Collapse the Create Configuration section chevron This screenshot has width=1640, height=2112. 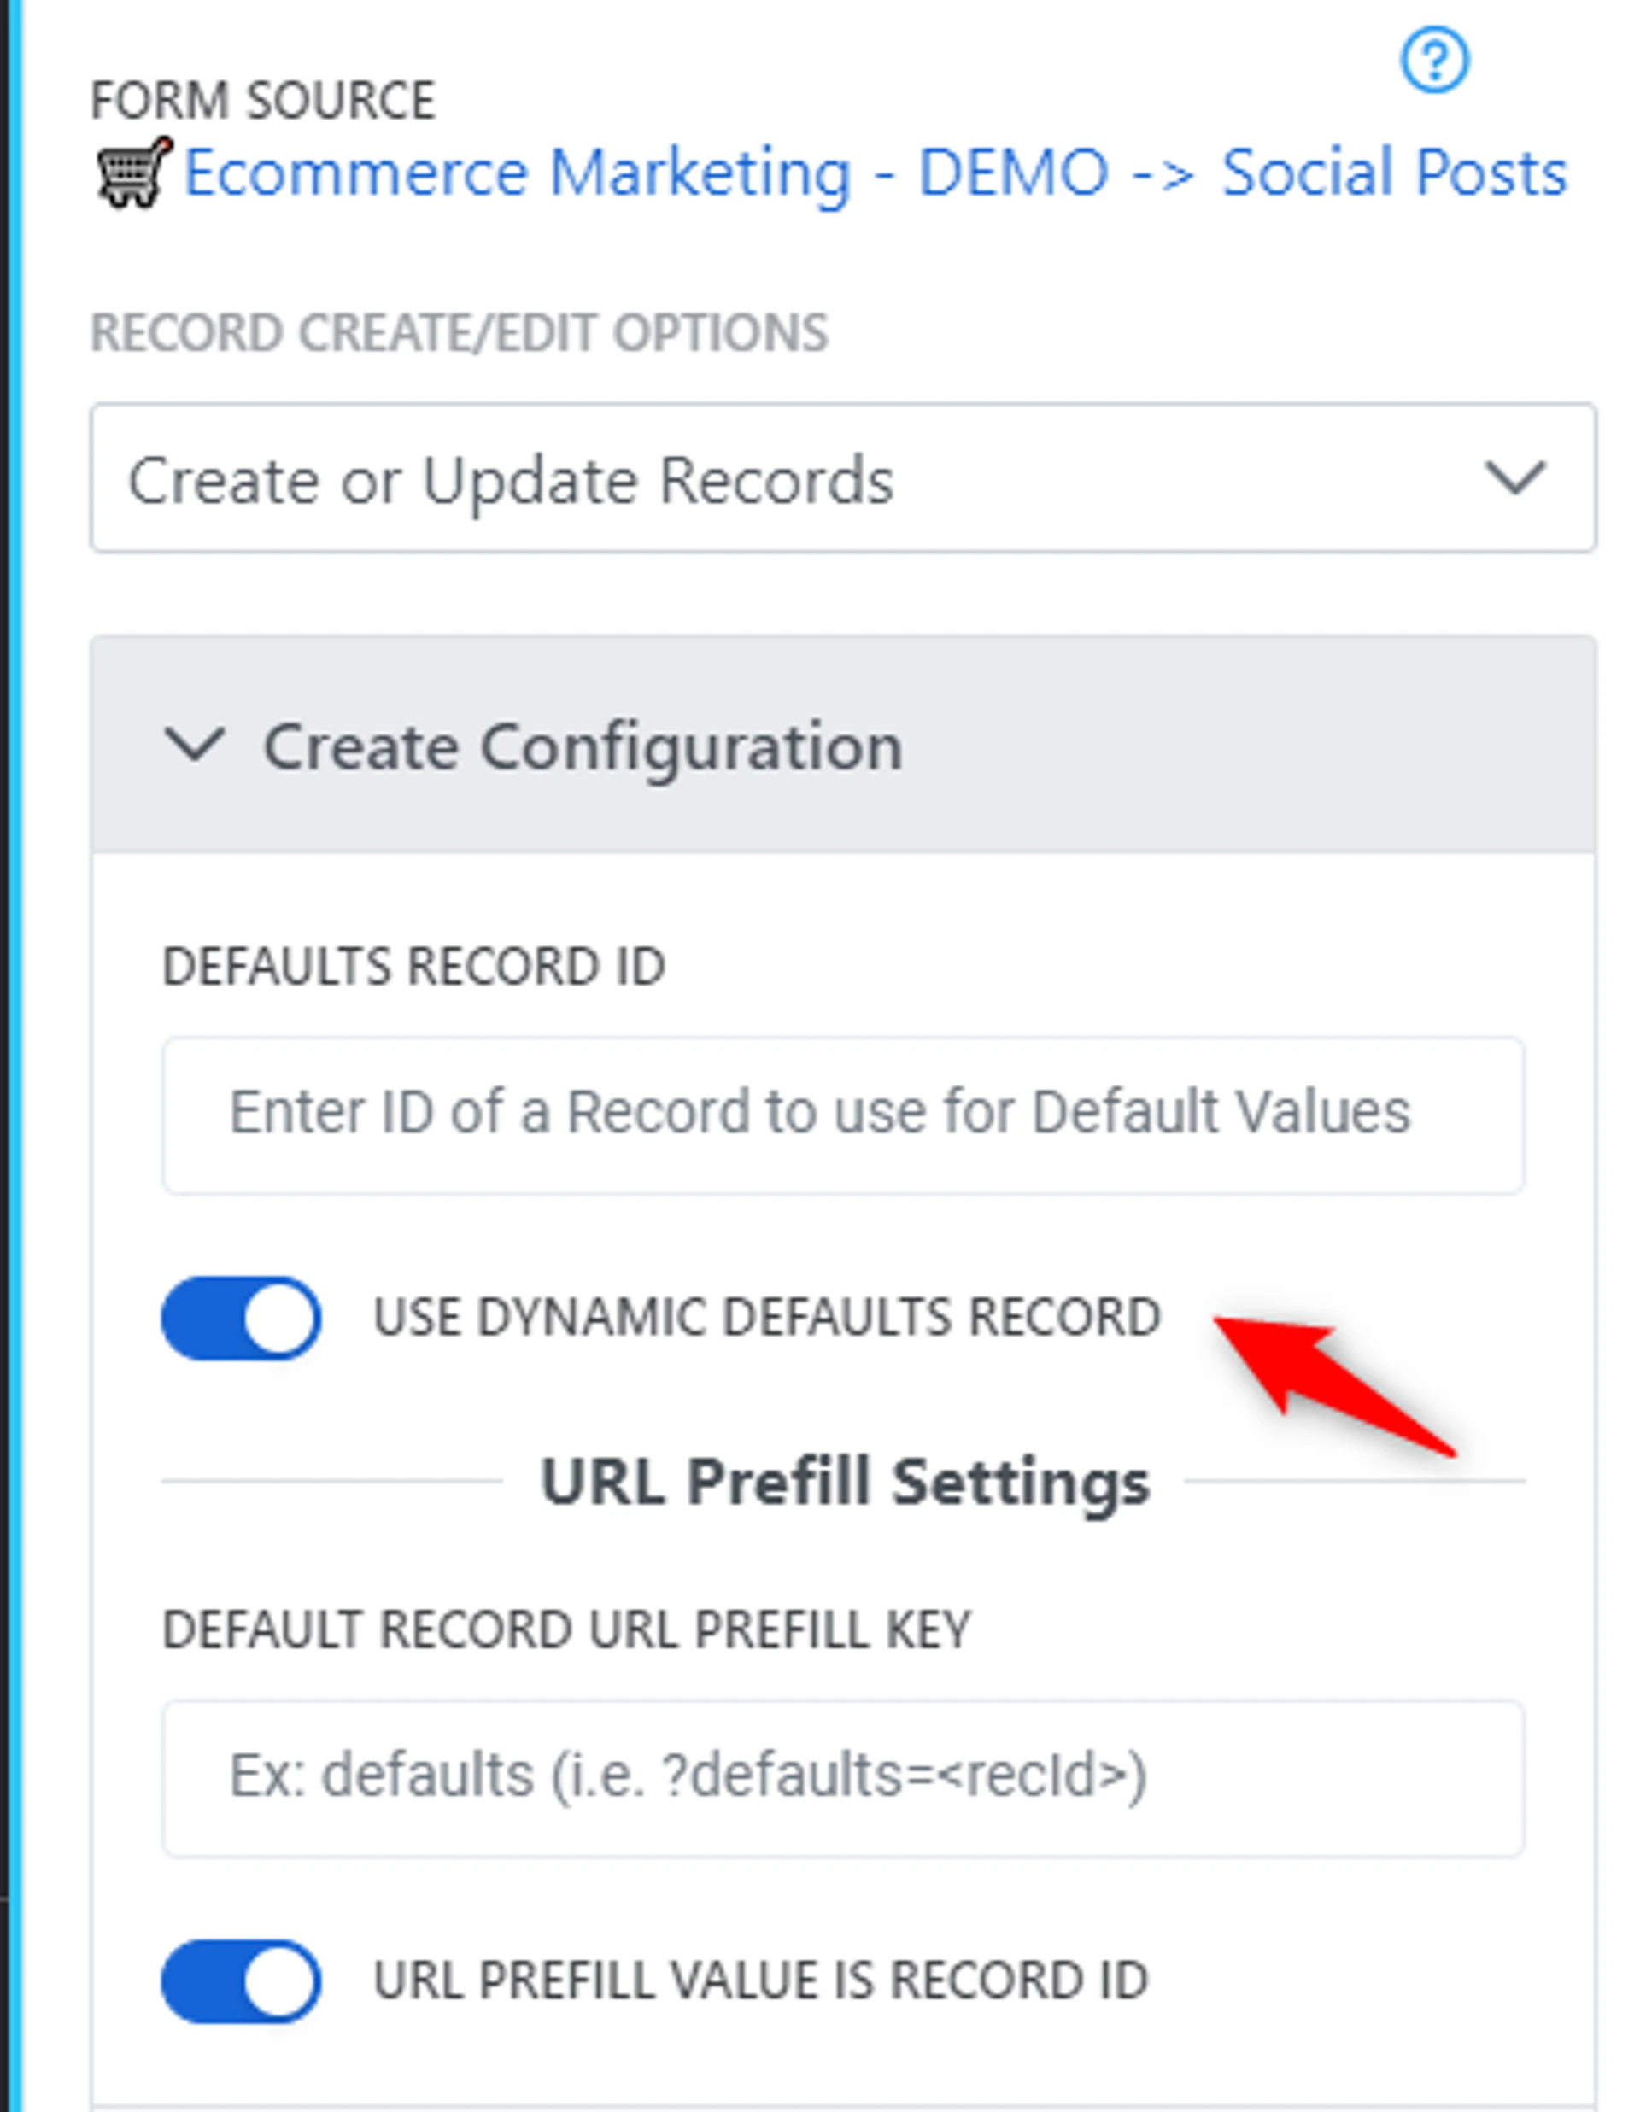click(196, 745)
